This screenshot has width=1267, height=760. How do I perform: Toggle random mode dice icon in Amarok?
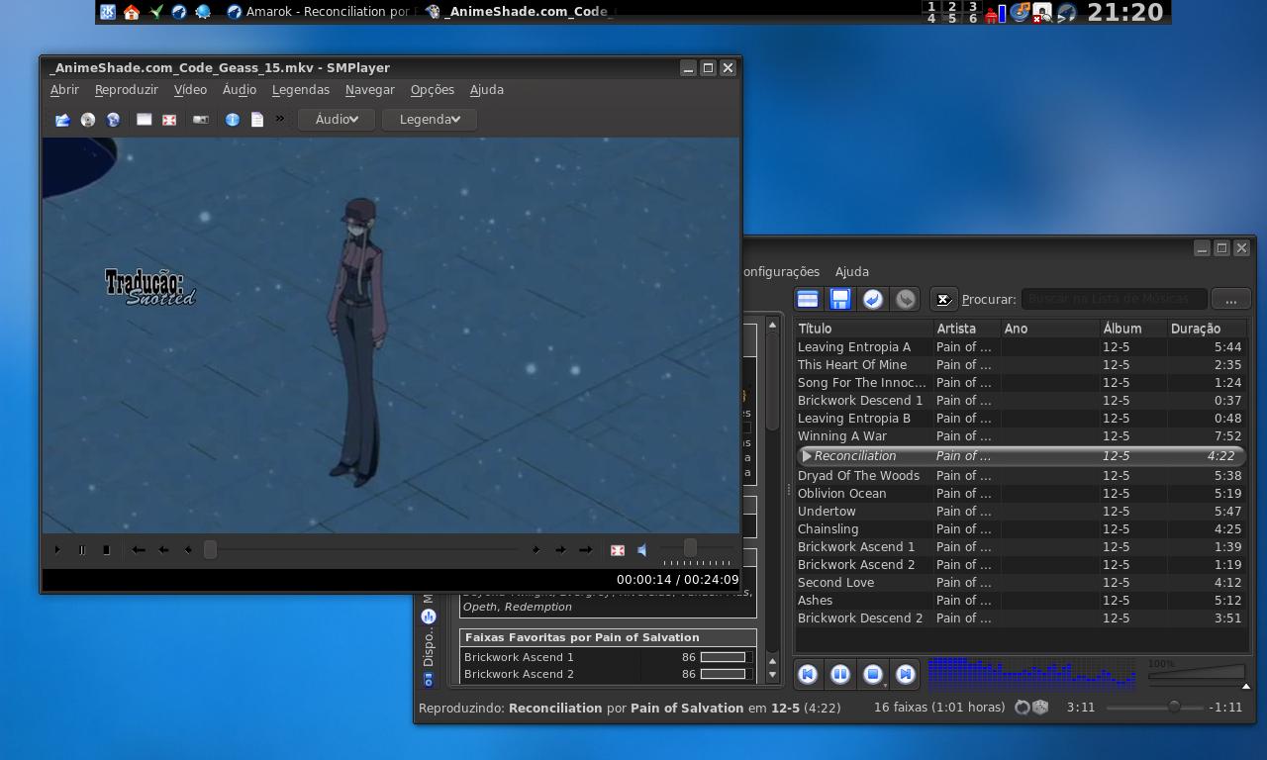1040,708
